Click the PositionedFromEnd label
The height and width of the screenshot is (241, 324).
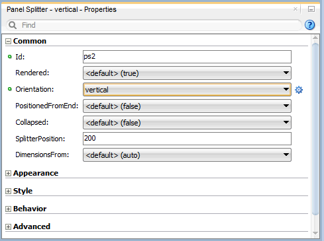click(x=47, y=106)
